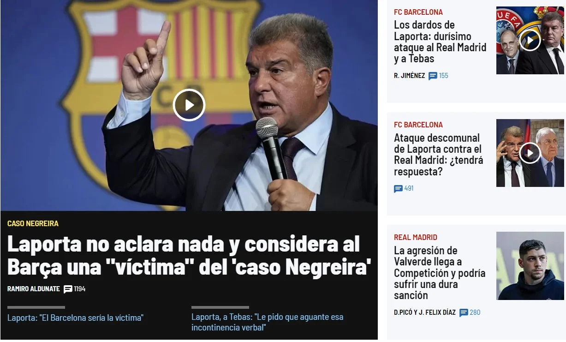Open the 'CASO NEGREIRA' topic label
The image size is (566, 342).
point(33,223)
